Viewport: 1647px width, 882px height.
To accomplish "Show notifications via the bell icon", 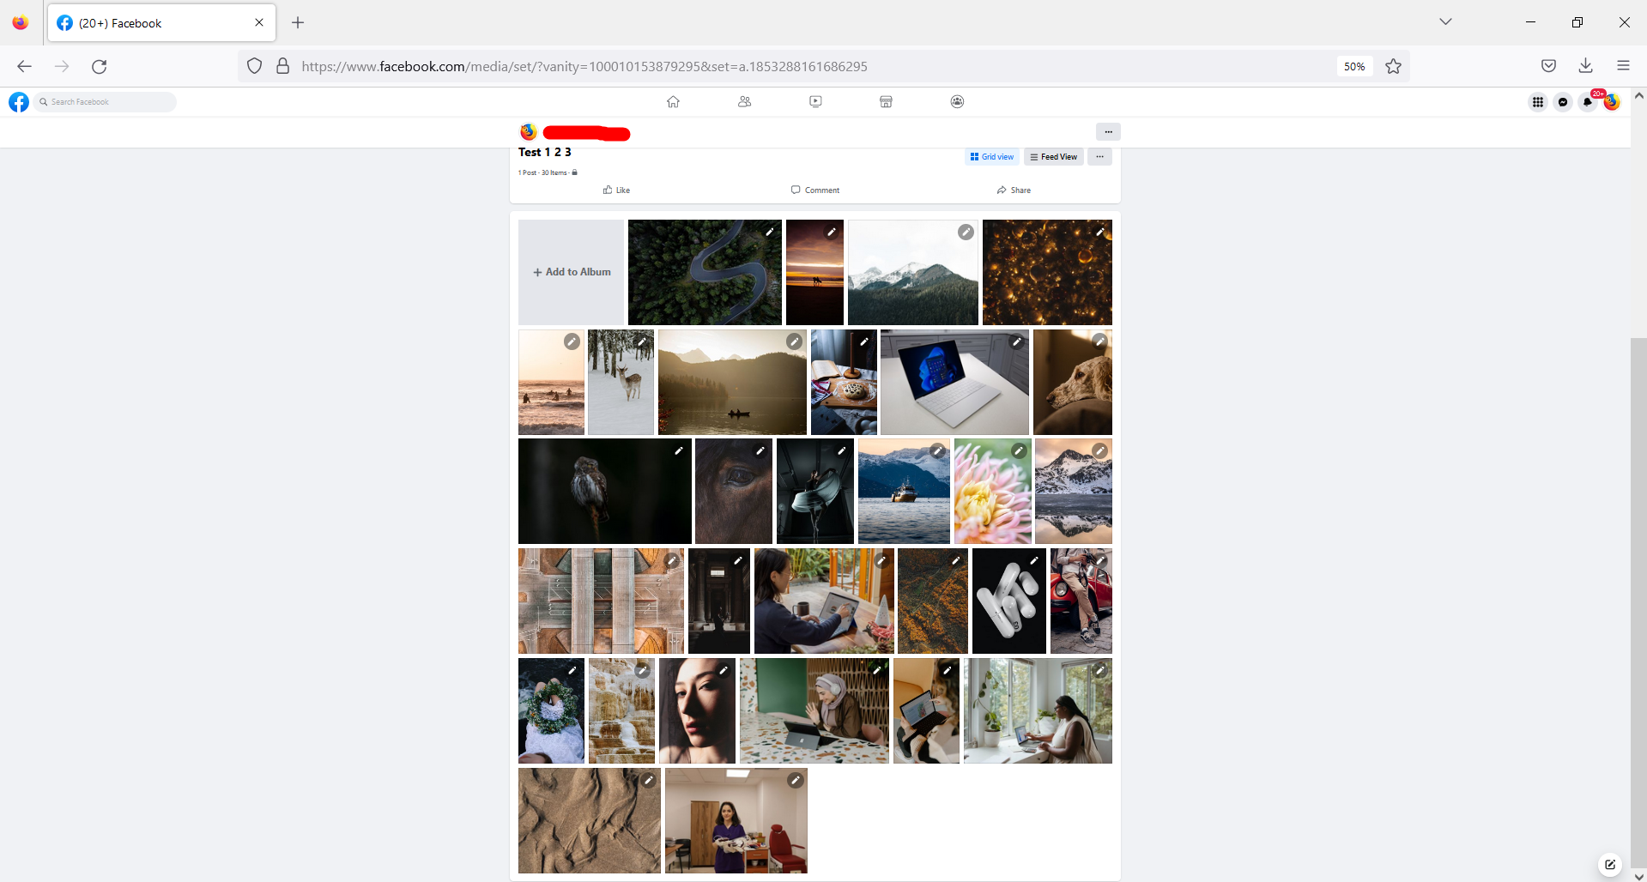I will 1587,101.
